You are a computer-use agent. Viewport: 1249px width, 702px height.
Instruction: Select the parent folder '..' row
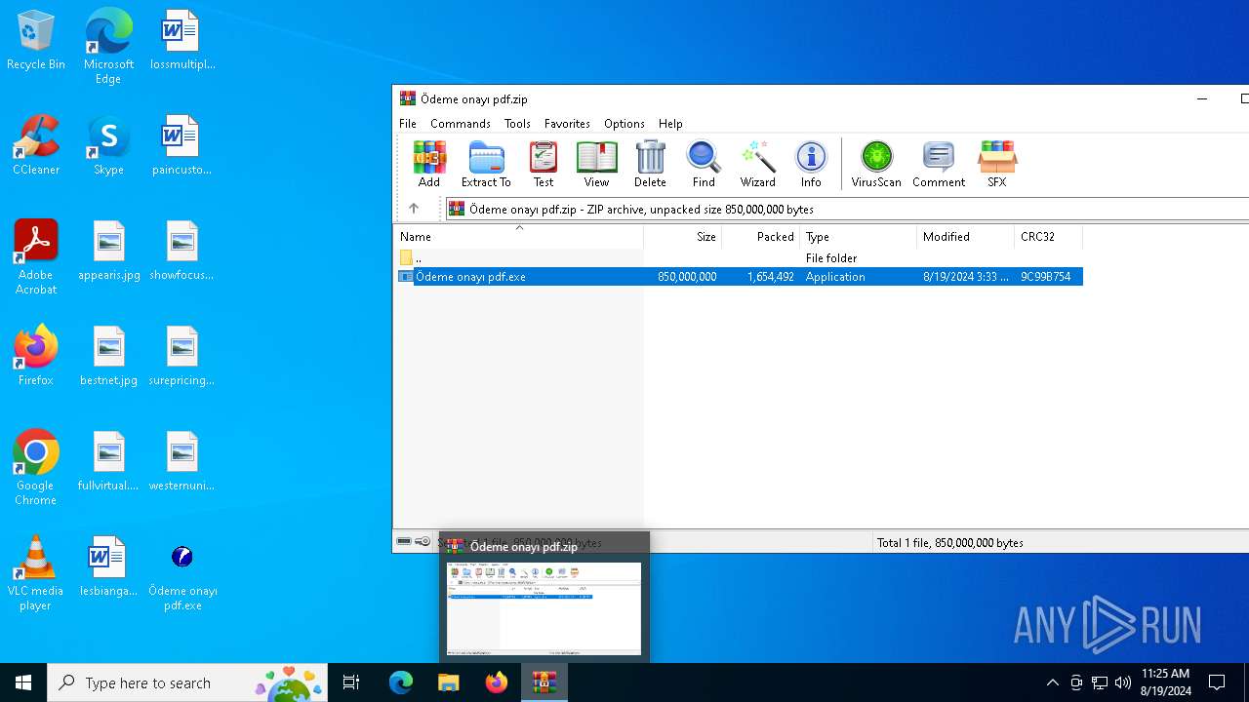739,258
